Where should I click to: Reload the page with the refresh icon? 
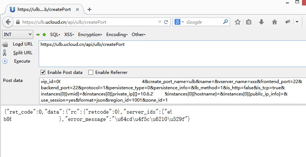(x=166, y=22)
